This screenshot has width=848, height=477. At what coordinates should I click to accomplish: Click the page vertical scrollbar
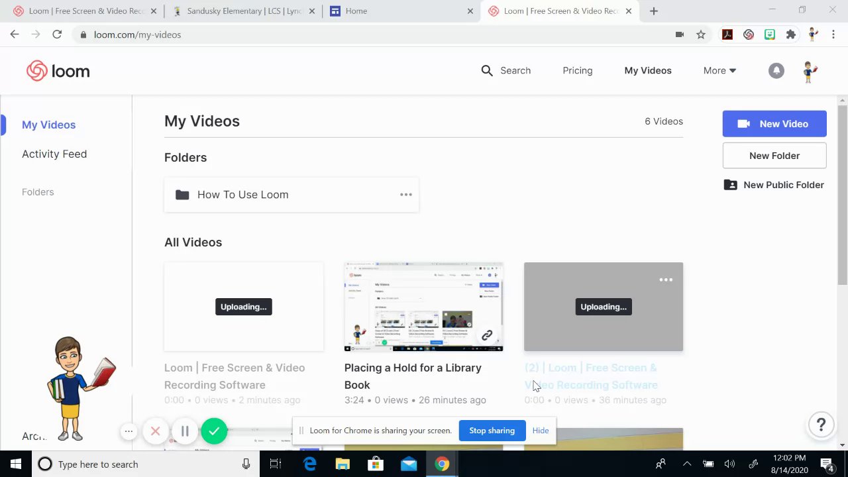point(842,195)
